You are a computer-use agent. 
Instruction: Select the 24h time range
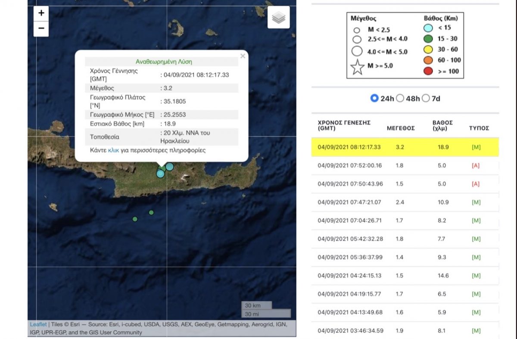(x=374, y=98)
